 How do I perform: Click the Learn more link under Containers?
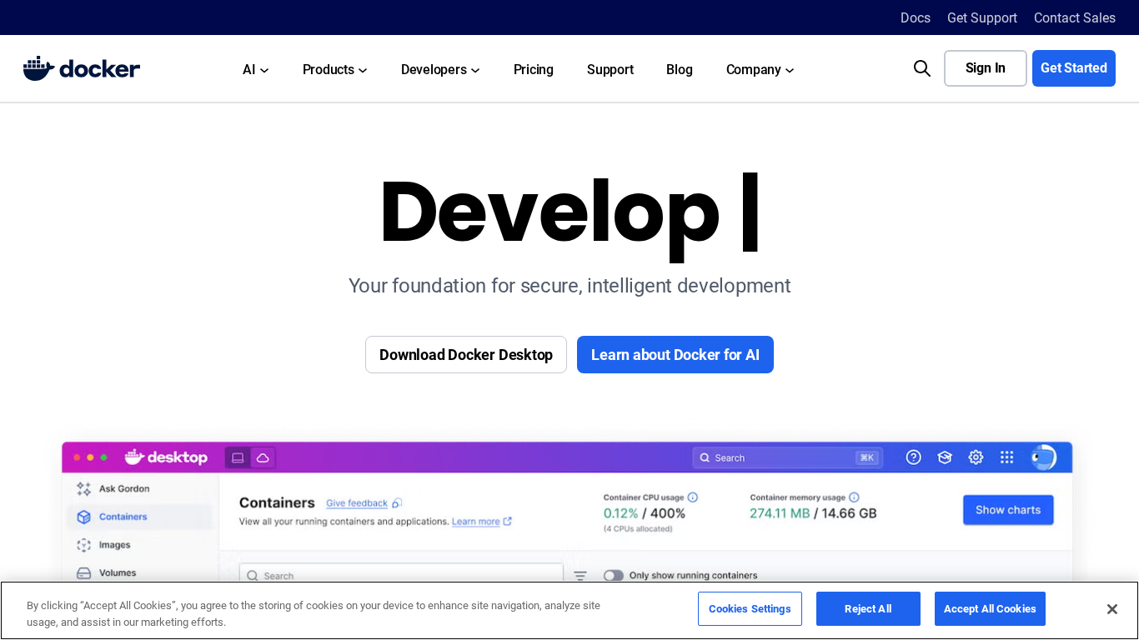476,522
